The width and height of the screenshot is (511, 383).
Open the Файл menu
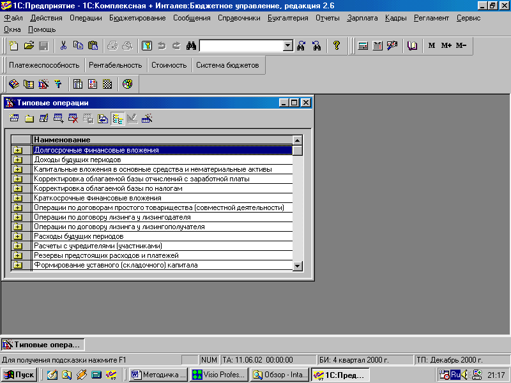(13, 19)
